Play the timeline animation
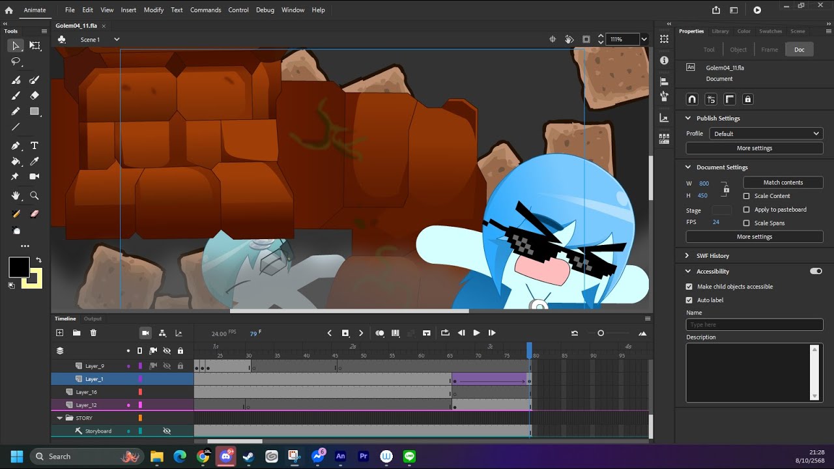The width and height of the screenshot is (834, 469). [476, 333]
